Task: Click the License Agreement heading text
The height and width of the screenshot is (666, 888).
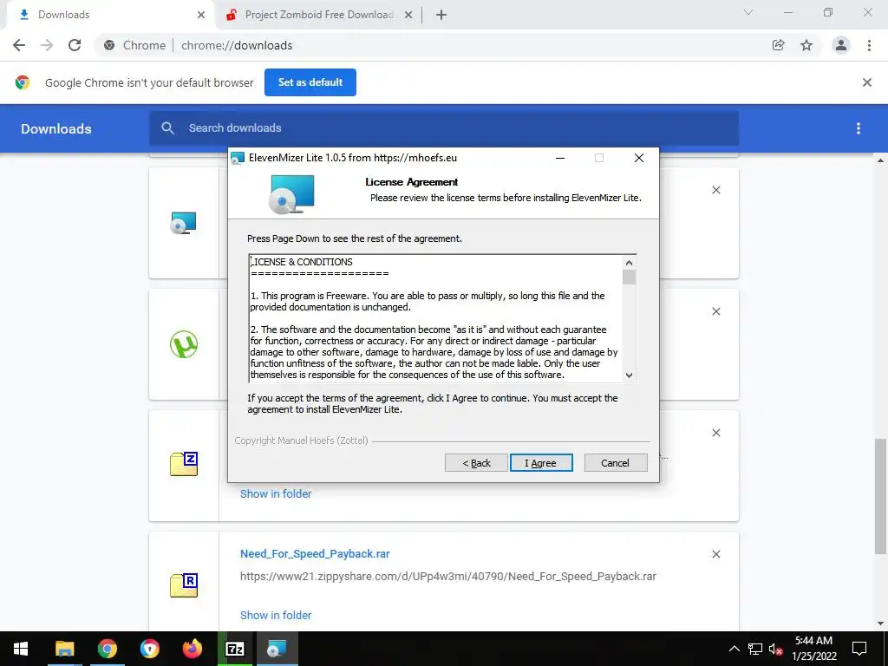Action: click(412, 182)
